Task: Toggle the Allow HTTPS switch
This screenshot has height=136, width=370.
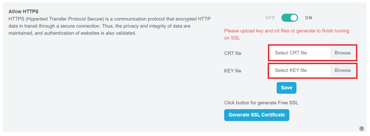Action: [290, 18]
